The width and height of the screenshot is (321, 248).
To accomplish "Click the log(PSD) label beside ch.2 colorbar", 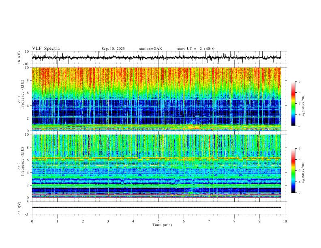I will (304, 173).
